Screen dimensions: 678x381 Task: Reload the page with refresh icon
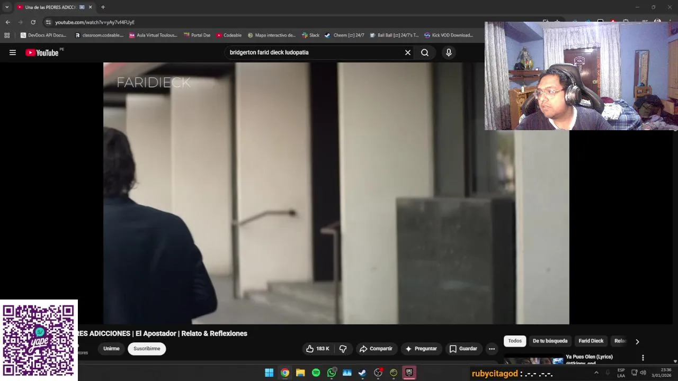coord(33,22)
